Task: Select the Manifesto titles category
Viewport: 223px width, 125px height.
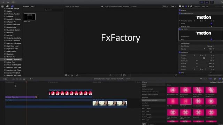Action: coord(10,54)
